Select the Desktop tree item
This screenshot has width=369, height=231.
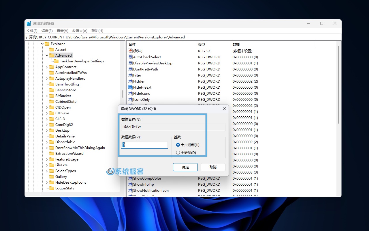(62, 131)
